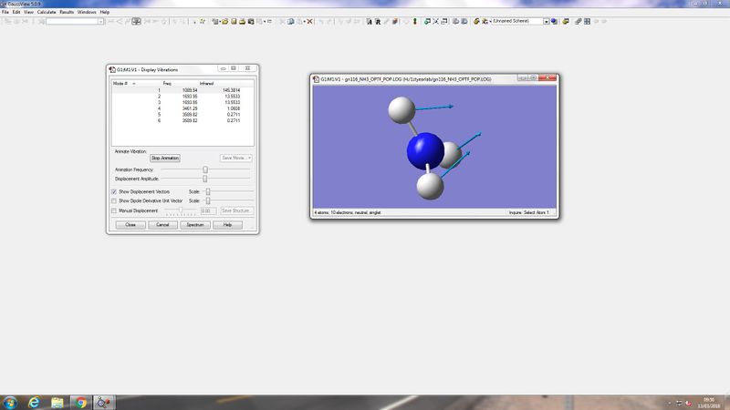Click the Manual Displacement value field
This screenshot has width=730, height=410.
208,210
